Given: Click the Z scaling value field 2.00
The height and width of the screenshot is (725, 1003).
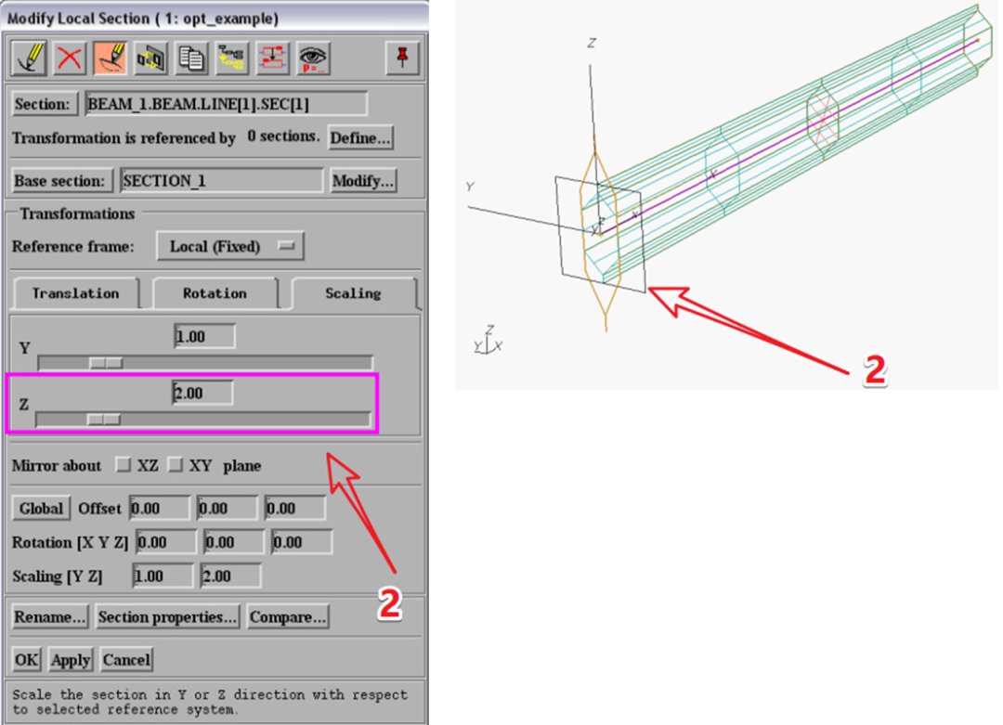Looking at the screenshot, I should [202, 393].
